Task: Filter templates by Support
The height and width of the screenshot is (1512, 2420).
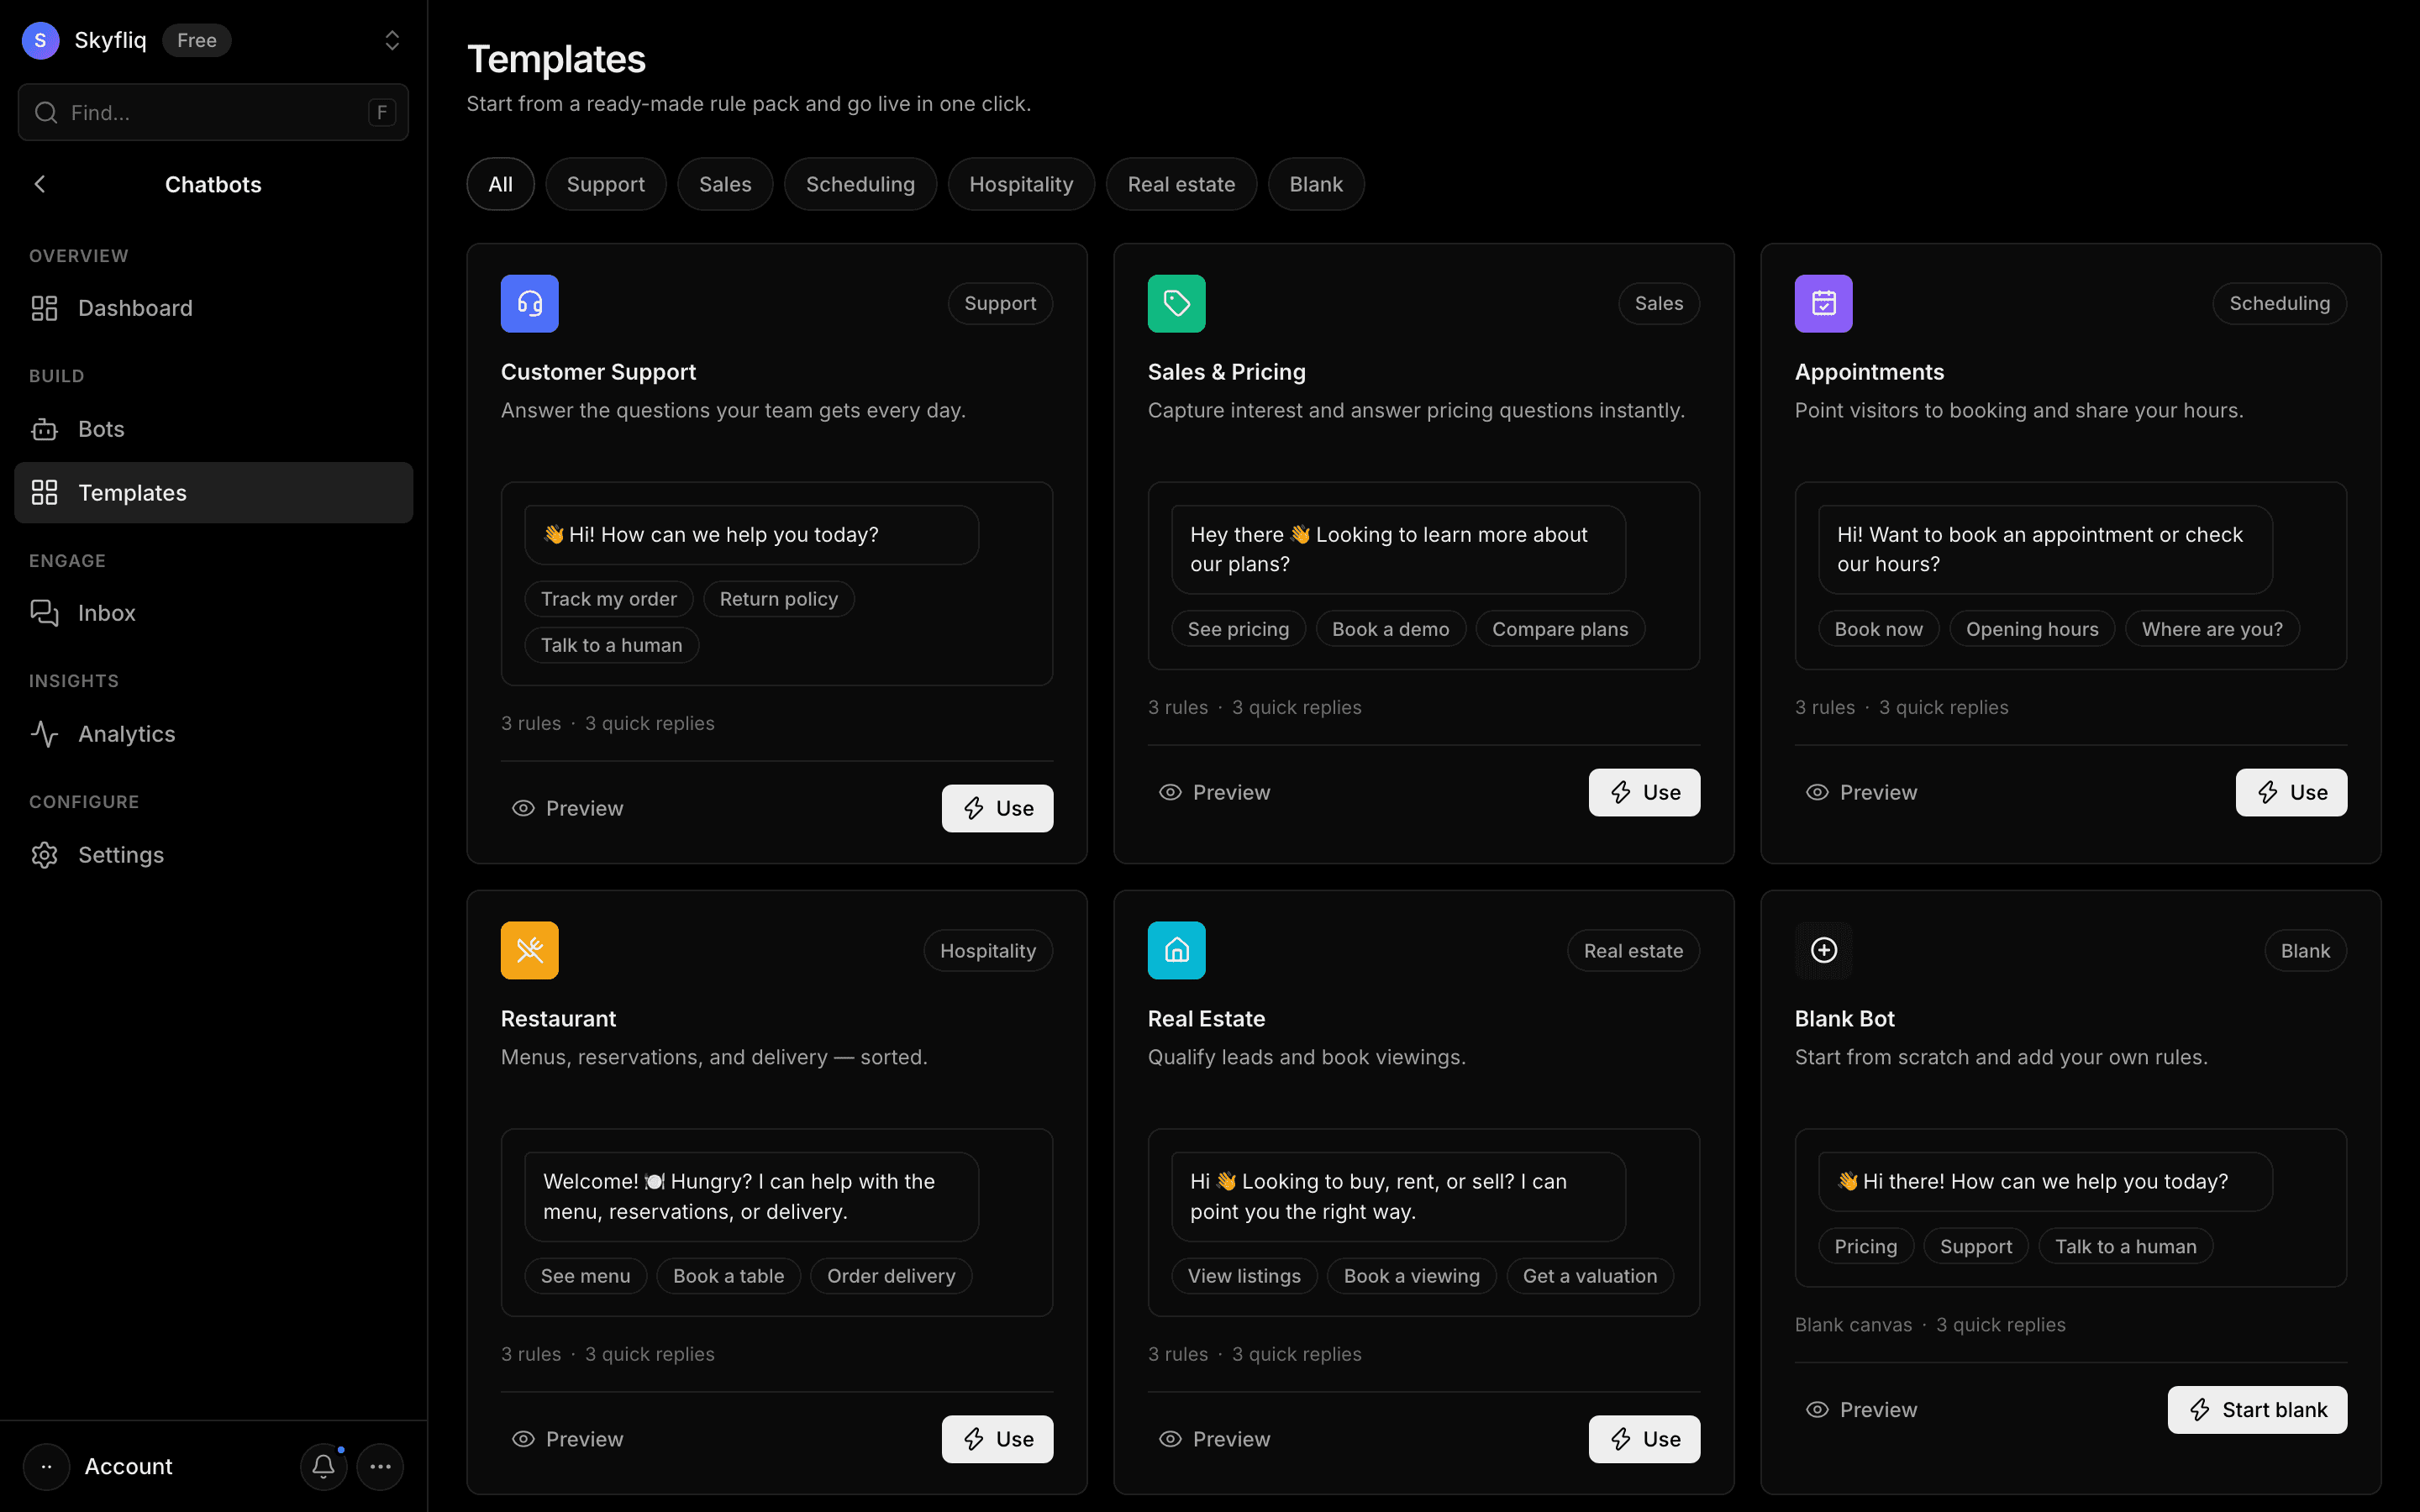Action: 605,184
